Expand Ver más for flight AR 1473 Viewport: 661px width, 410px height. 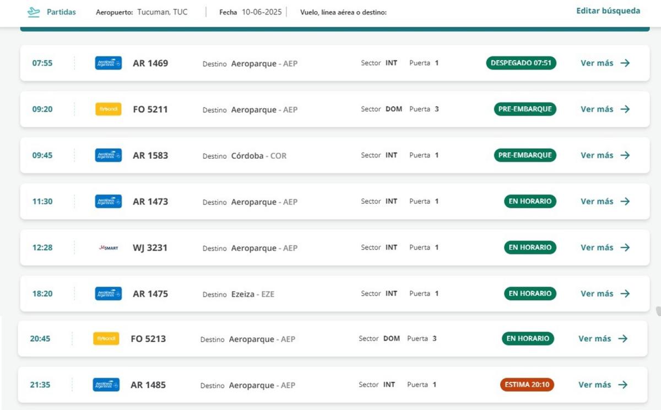tap(597, 202)
